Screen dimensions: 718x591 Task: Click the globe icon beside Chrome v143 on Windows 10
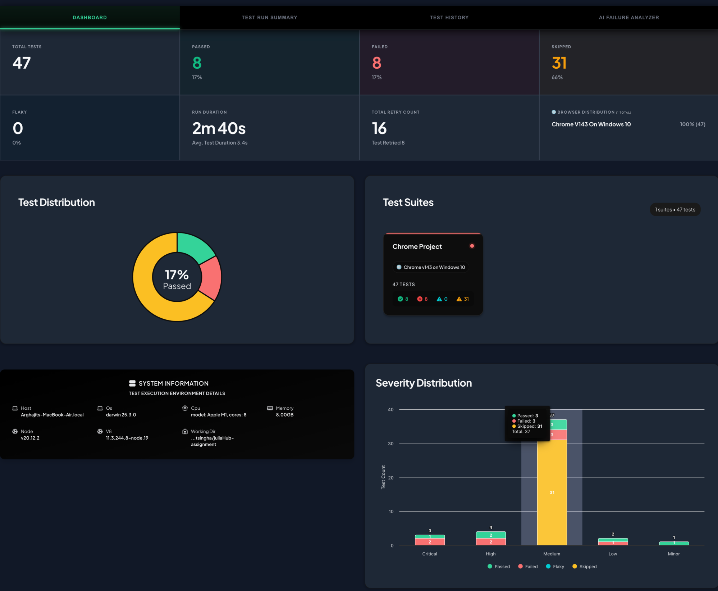tap(399, 267)
